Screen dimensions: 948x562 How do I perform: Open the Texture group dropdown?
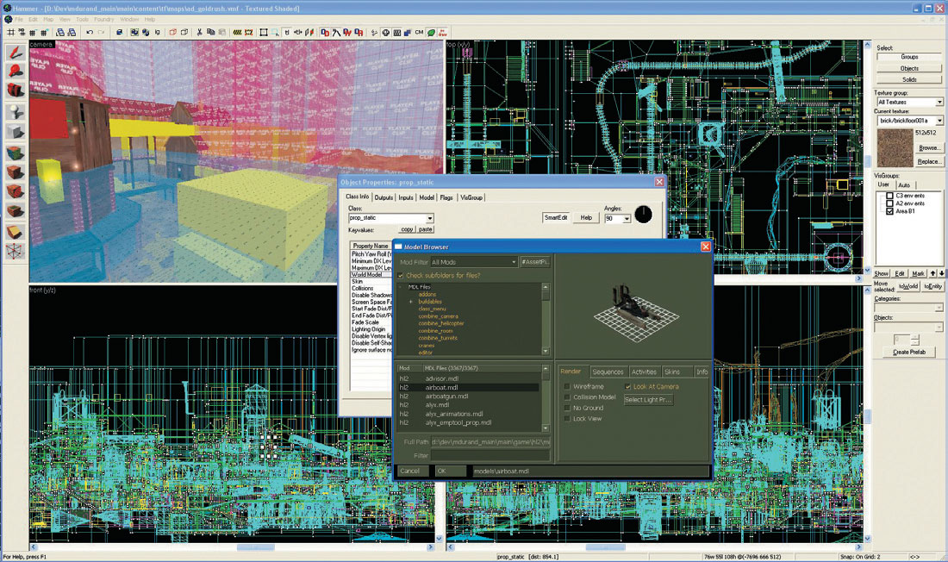[939, 103]
